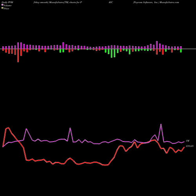Click the magenta Volume legend swatch
196x196 pixels.
[x=2, y=5]
